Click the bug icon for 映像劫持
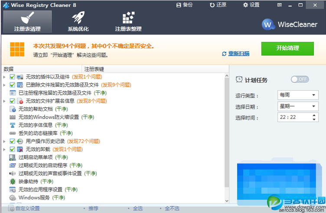 [13, 181]
